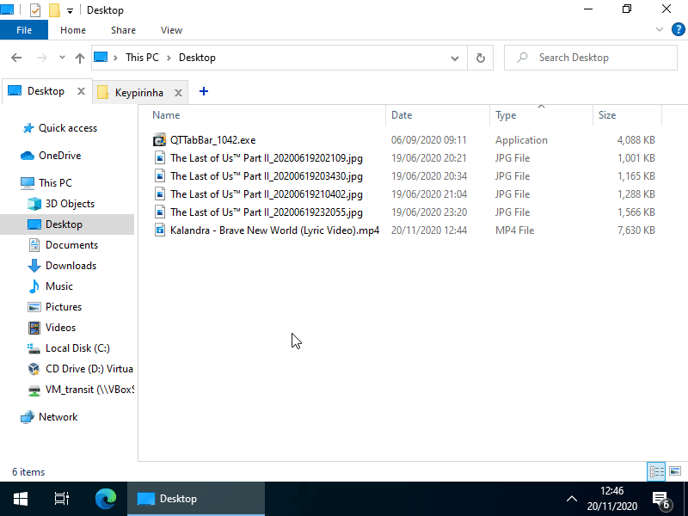Open the Action Center notifications icon
The image size is (688, 516).
[661, 500]
